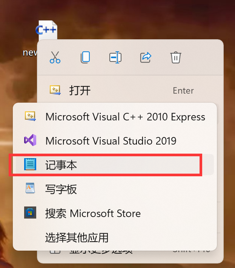Screen dimensions: 235x268
Task: Click the 写字板 WordPad icon
Action: (x=30, y=188)
